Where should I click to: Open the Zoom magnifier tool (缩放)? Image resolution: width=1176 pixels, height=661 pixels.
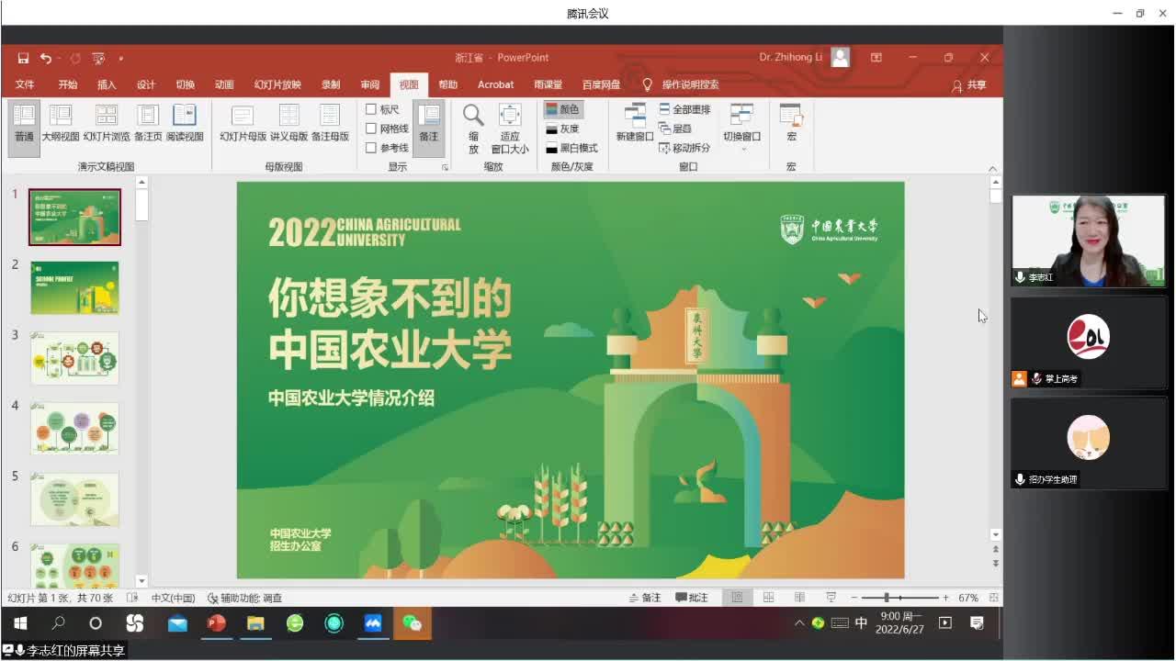[473, 127]
